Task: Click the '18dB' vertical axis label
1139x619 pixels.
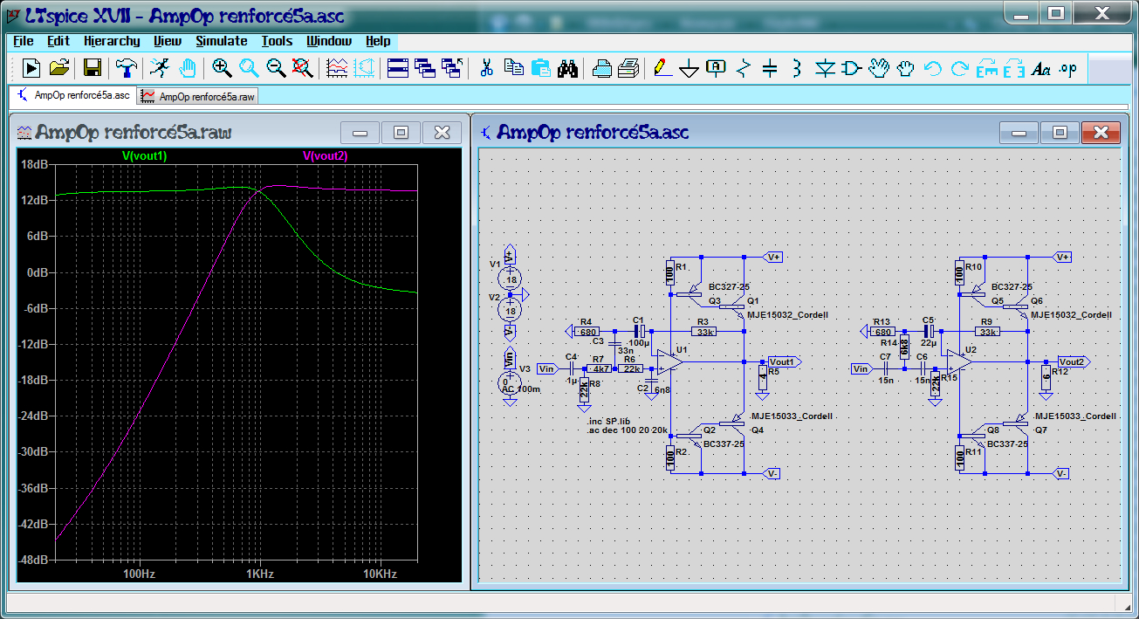Action: (33, 164)
